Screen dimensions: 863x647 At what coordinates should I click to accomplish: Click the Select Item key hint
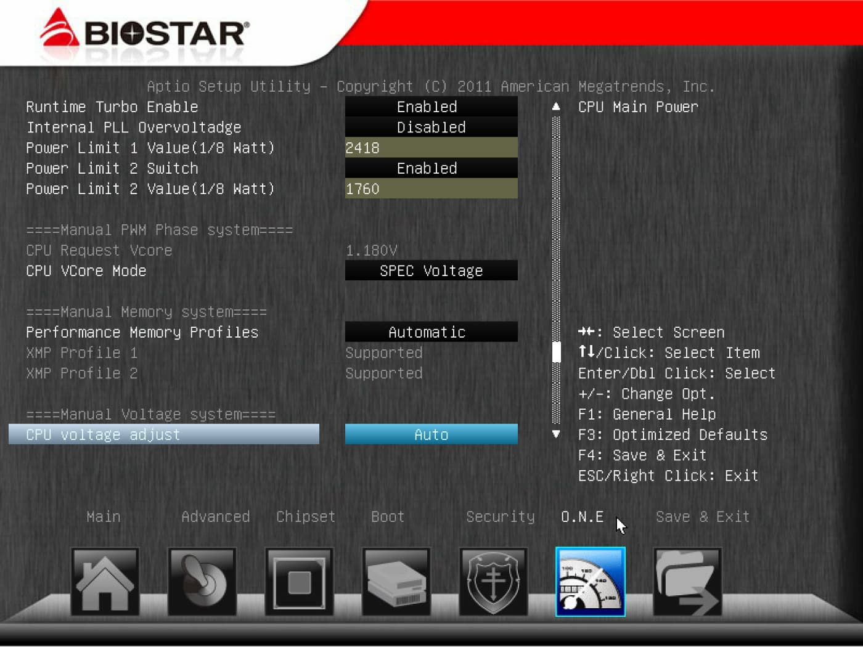click(669, 352)
